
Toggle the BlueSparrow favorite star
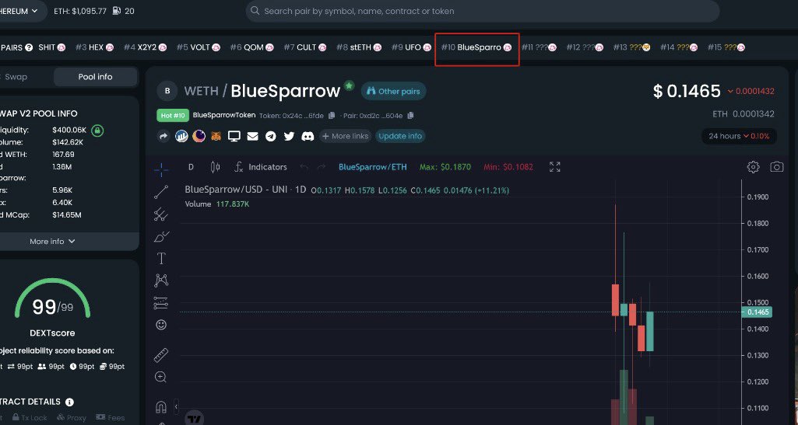point(349,85)
